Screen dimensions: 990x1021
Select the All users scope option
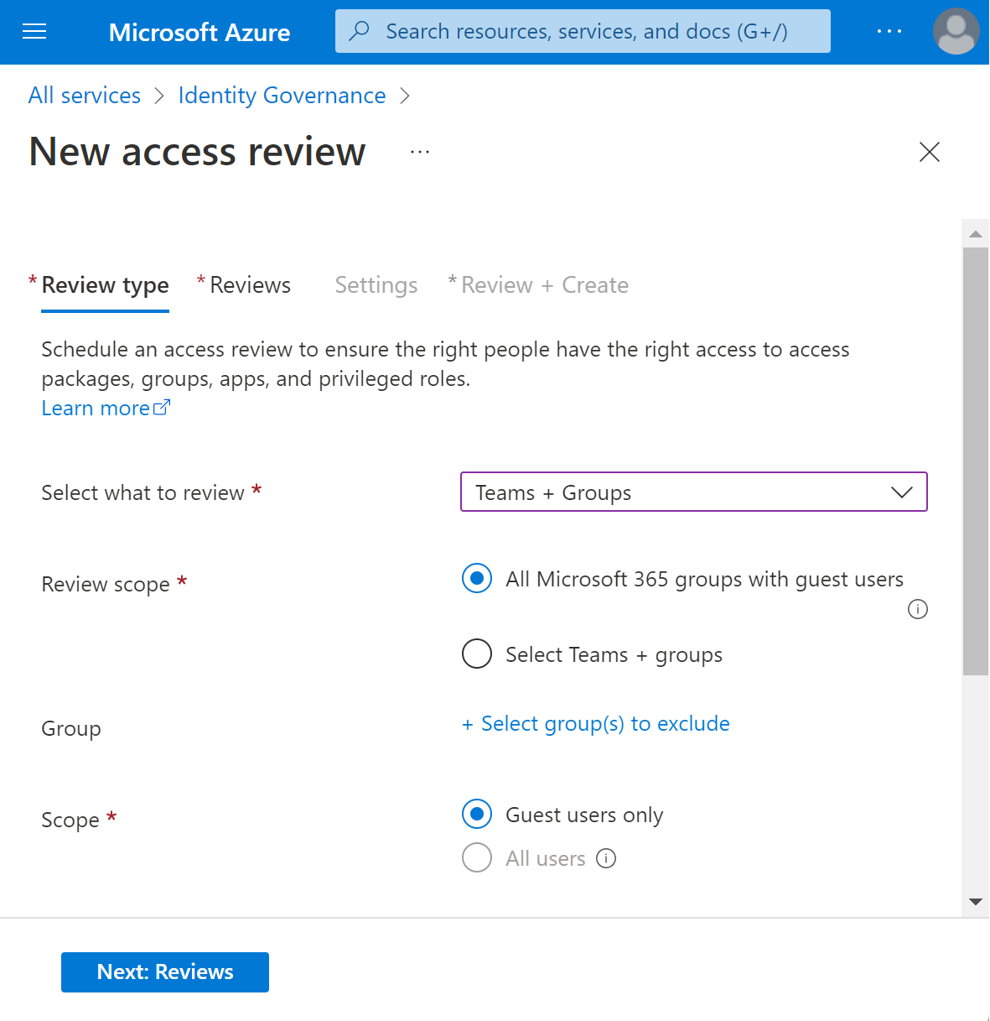pyautogui.click(x=477, y=857)
